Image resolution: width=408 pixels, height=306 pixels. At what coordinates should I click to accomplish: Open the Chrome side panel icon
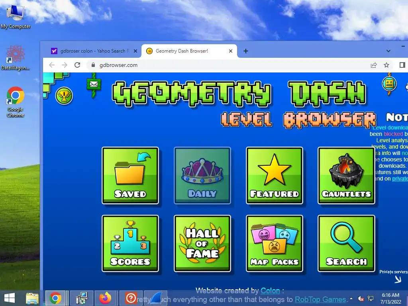click(402, 65)
